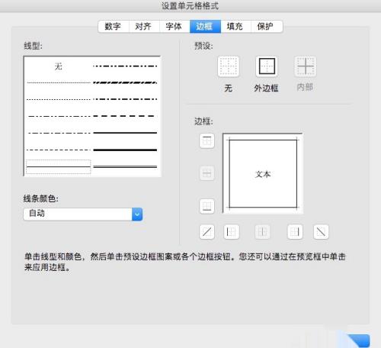Screen dimensions: 381x348
Task: Open the 线条颜色 color dropdown arrow
Action: [x=137, y=214]
